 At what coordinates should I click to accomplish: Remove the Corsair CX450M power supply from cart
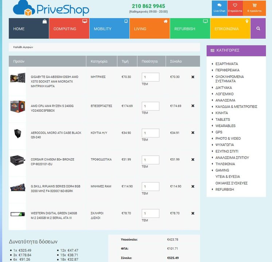(193, 159)
